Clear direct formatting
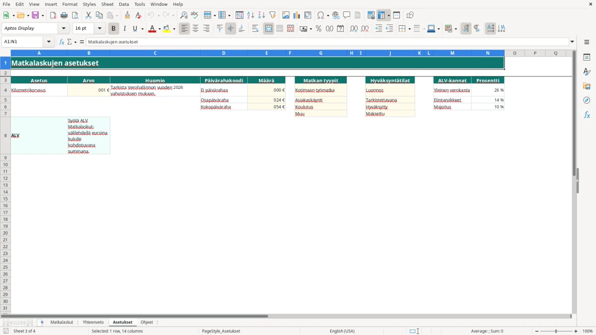 (x=139, y=15)
